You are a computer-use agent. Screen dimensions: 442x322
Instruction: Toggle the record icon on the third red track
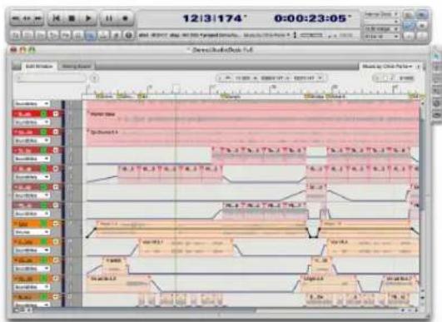point(56,151)
